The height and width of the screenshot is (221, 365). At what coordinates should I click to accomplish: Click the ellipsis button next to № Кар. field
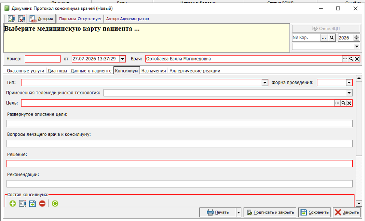click(324, 38)
